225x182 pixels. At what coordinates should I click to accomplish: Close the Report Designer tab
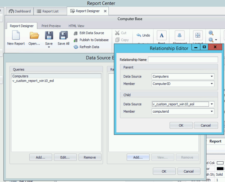[105, 11]
